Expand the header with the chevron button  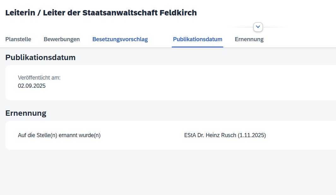click(x=258, y=27)
